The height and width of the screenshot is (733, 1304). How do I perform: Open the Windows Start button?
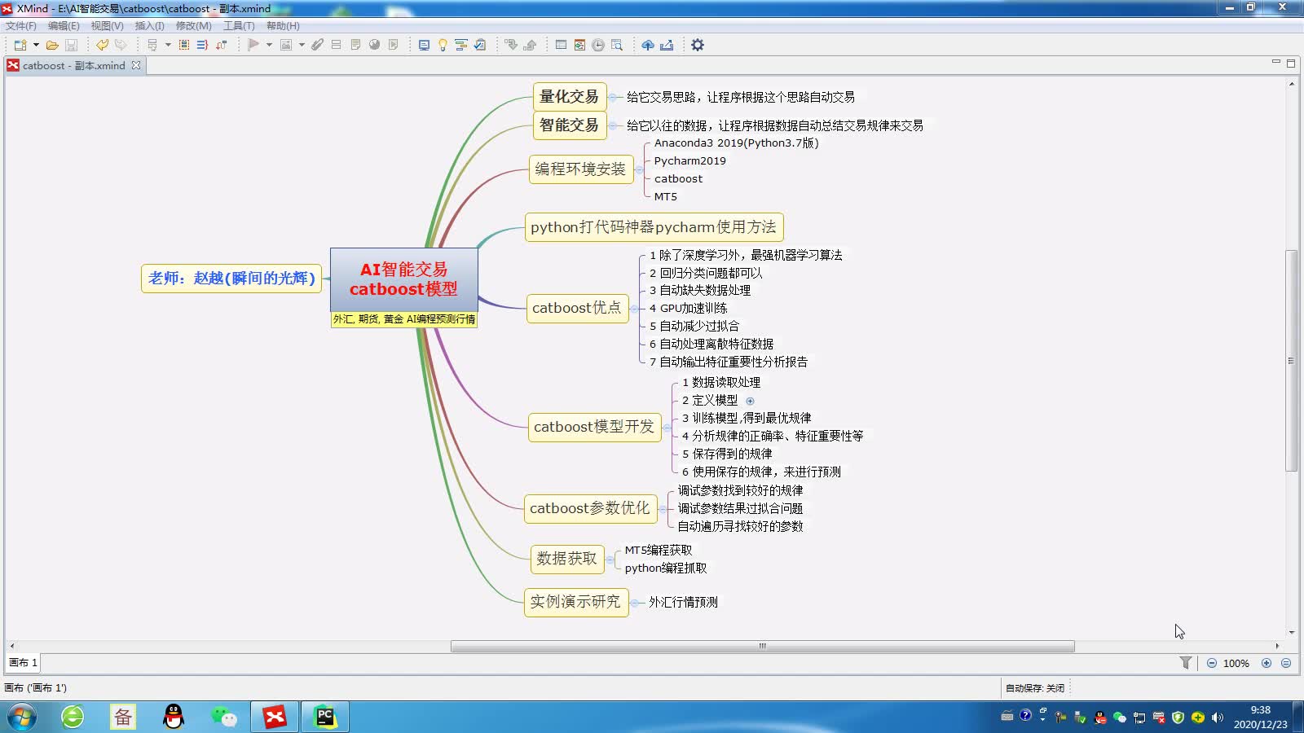tap(22, 717)
